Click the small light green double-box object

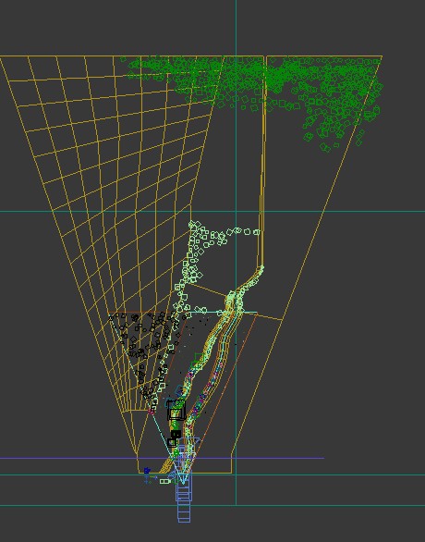(165, 481)
